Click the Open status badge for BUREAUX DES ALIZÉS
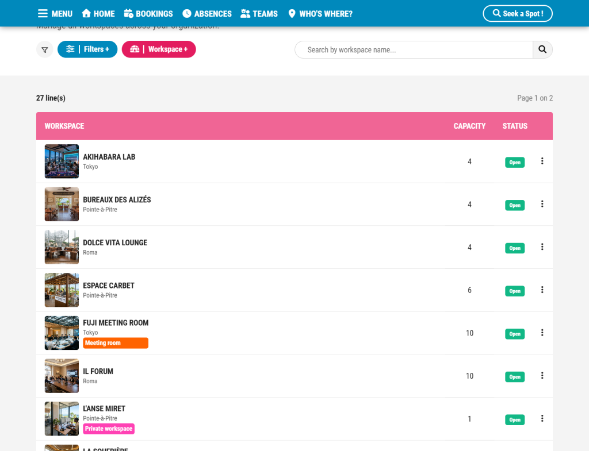589x451 pixels. point(515,205)
